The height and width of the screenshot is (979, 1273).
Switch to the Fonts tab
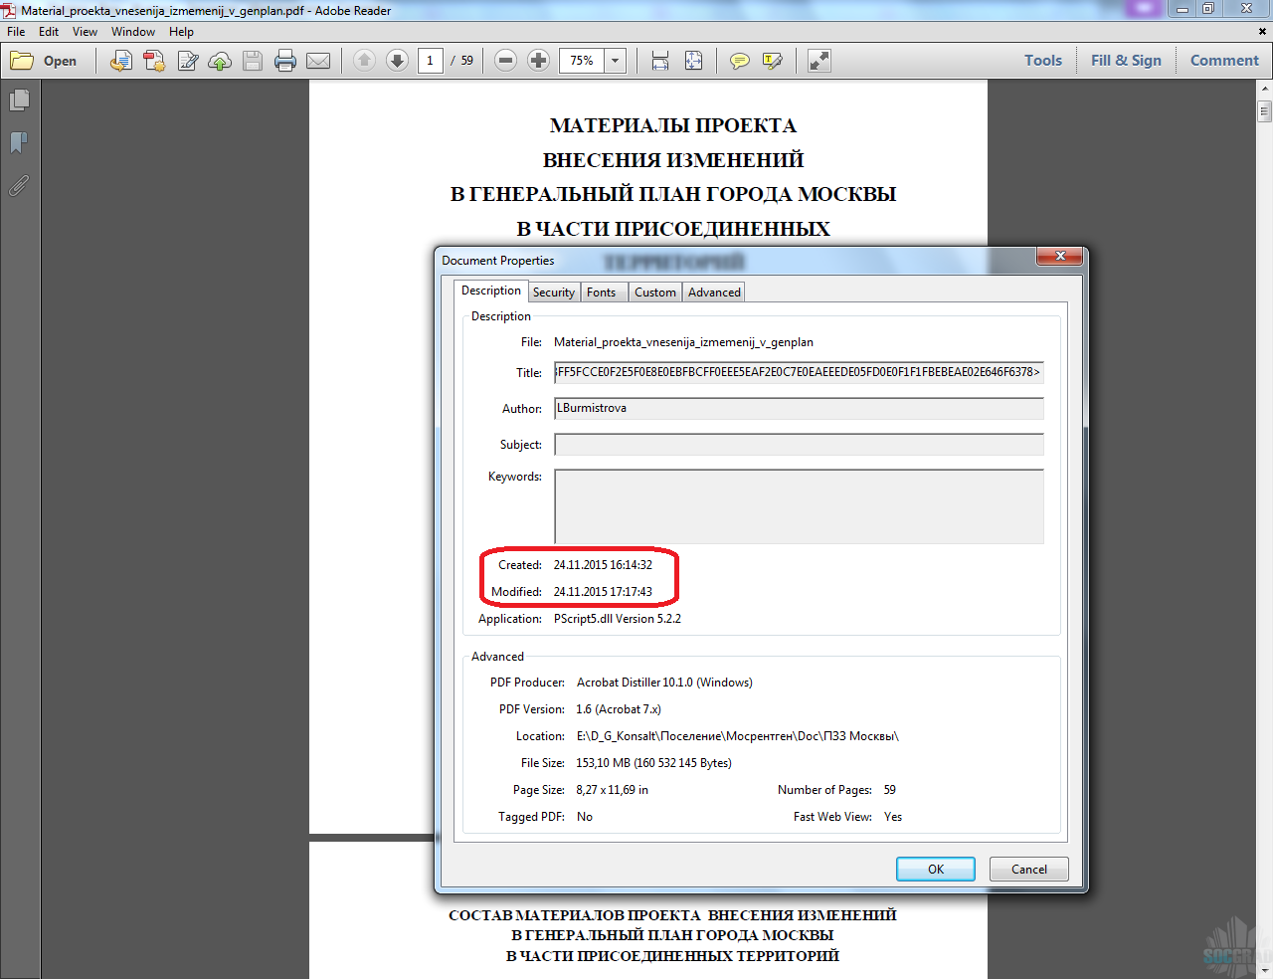(601, 293)
